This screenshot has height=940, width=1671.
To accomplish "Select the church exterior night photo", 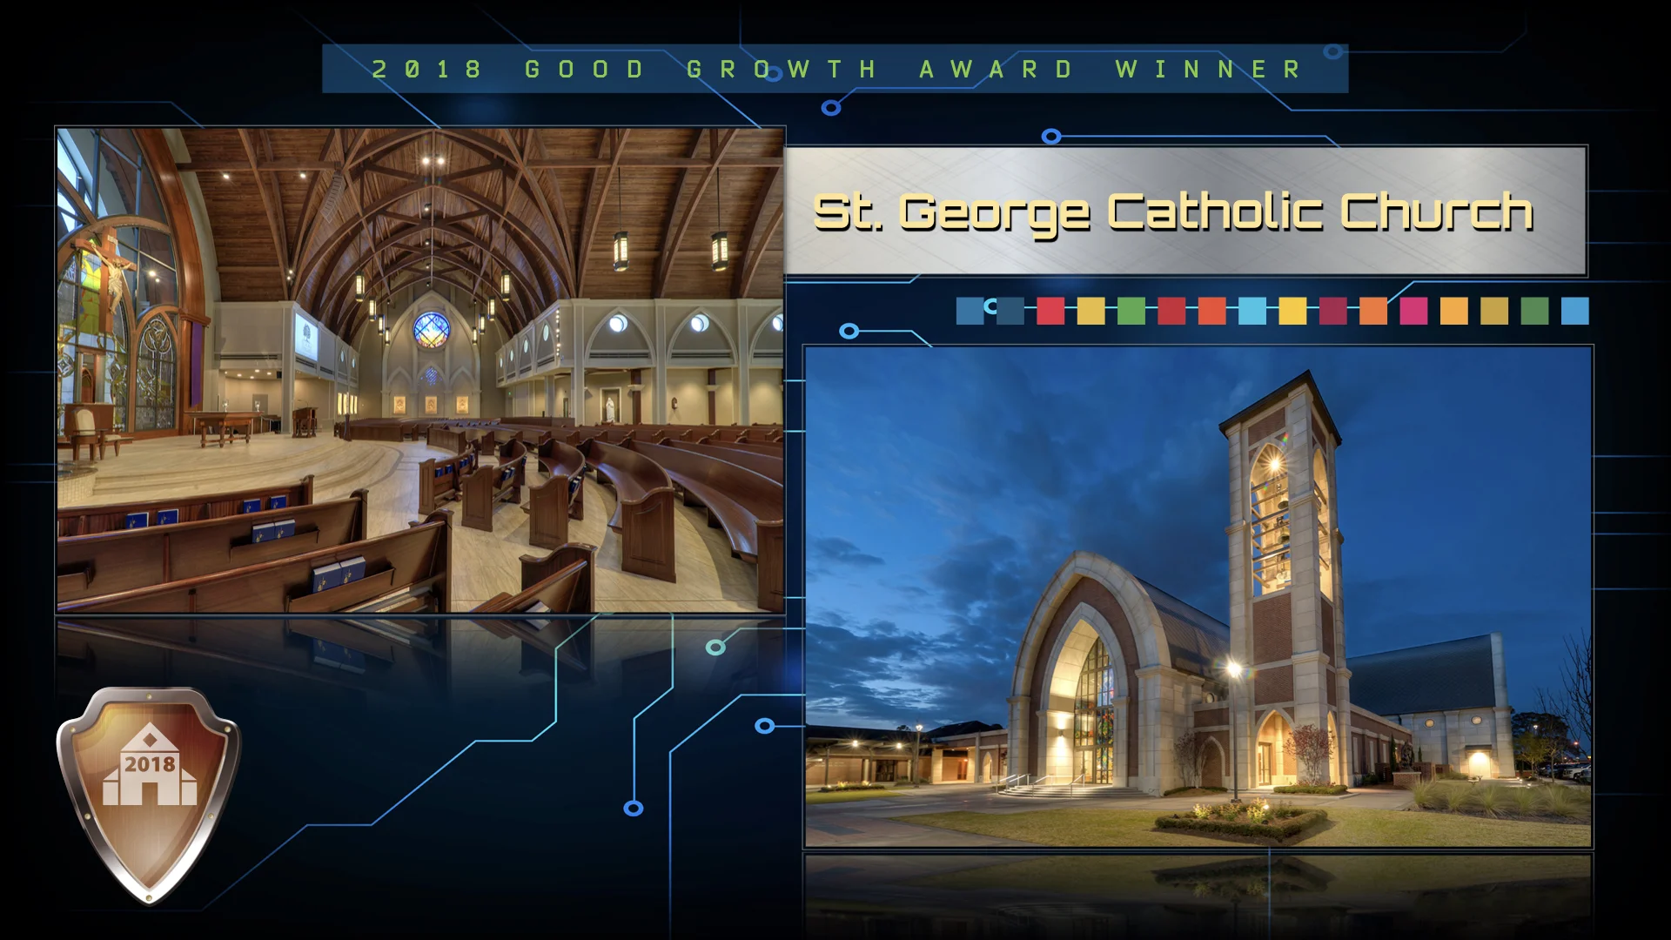I will tap(1198, 597).
